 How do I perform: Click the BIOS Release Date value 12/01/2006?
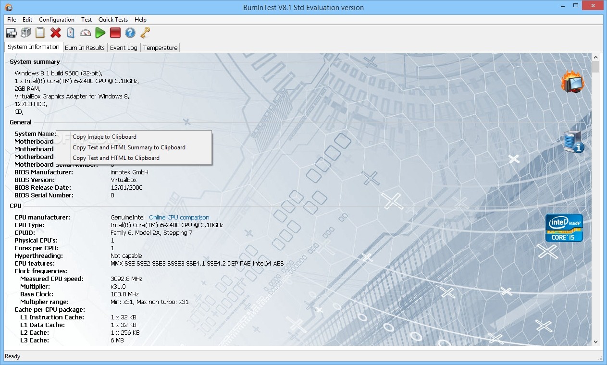coord(126,188)
